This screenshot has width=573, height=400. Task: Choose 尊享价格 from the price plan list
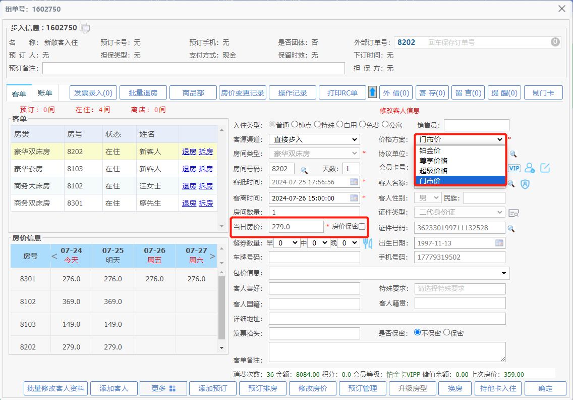point(461,161)
